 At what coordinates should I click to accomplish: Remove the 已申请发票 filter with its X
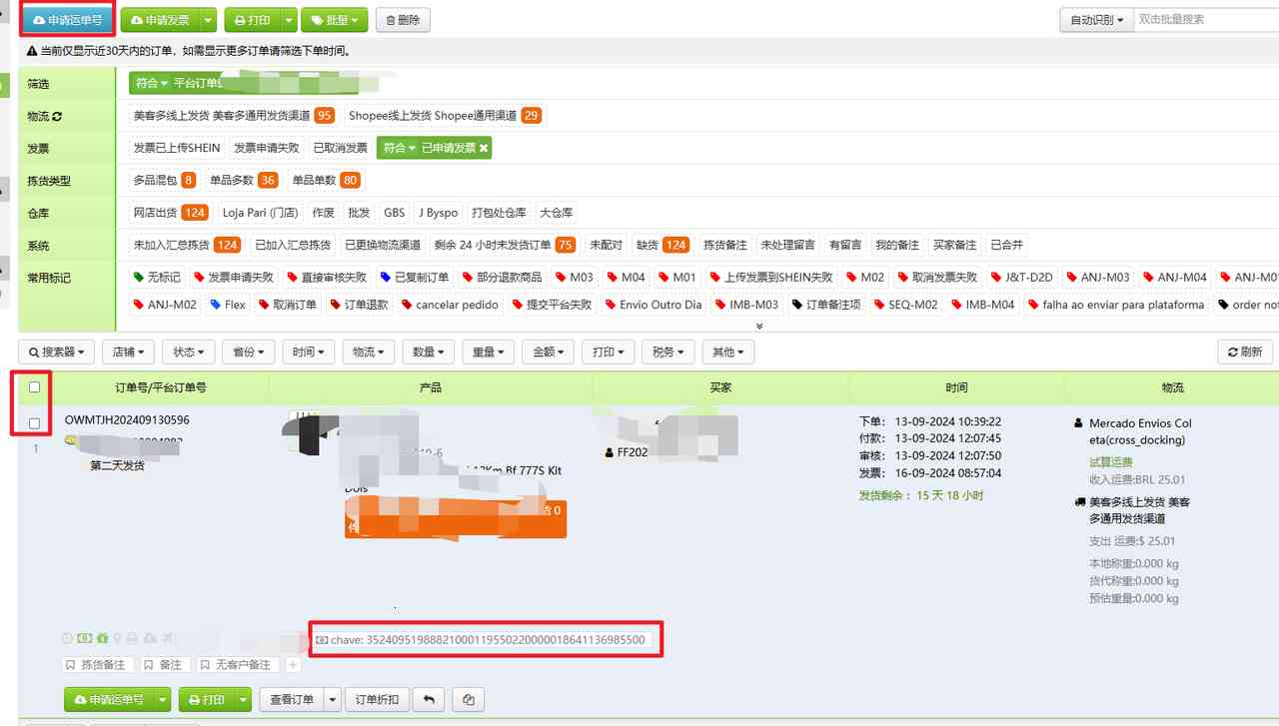pyautogui.click(x=484, y=148)
